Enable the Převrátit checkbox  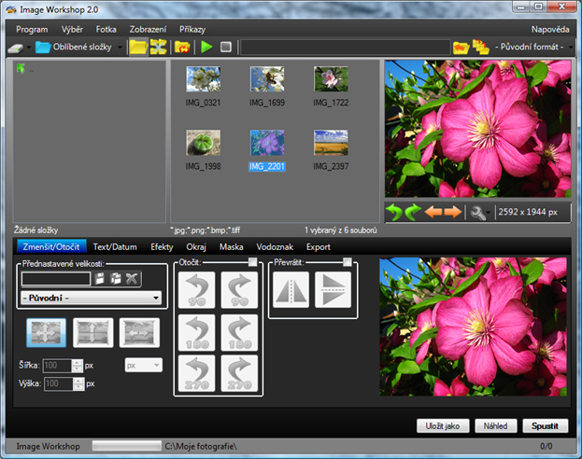point(348,263)
